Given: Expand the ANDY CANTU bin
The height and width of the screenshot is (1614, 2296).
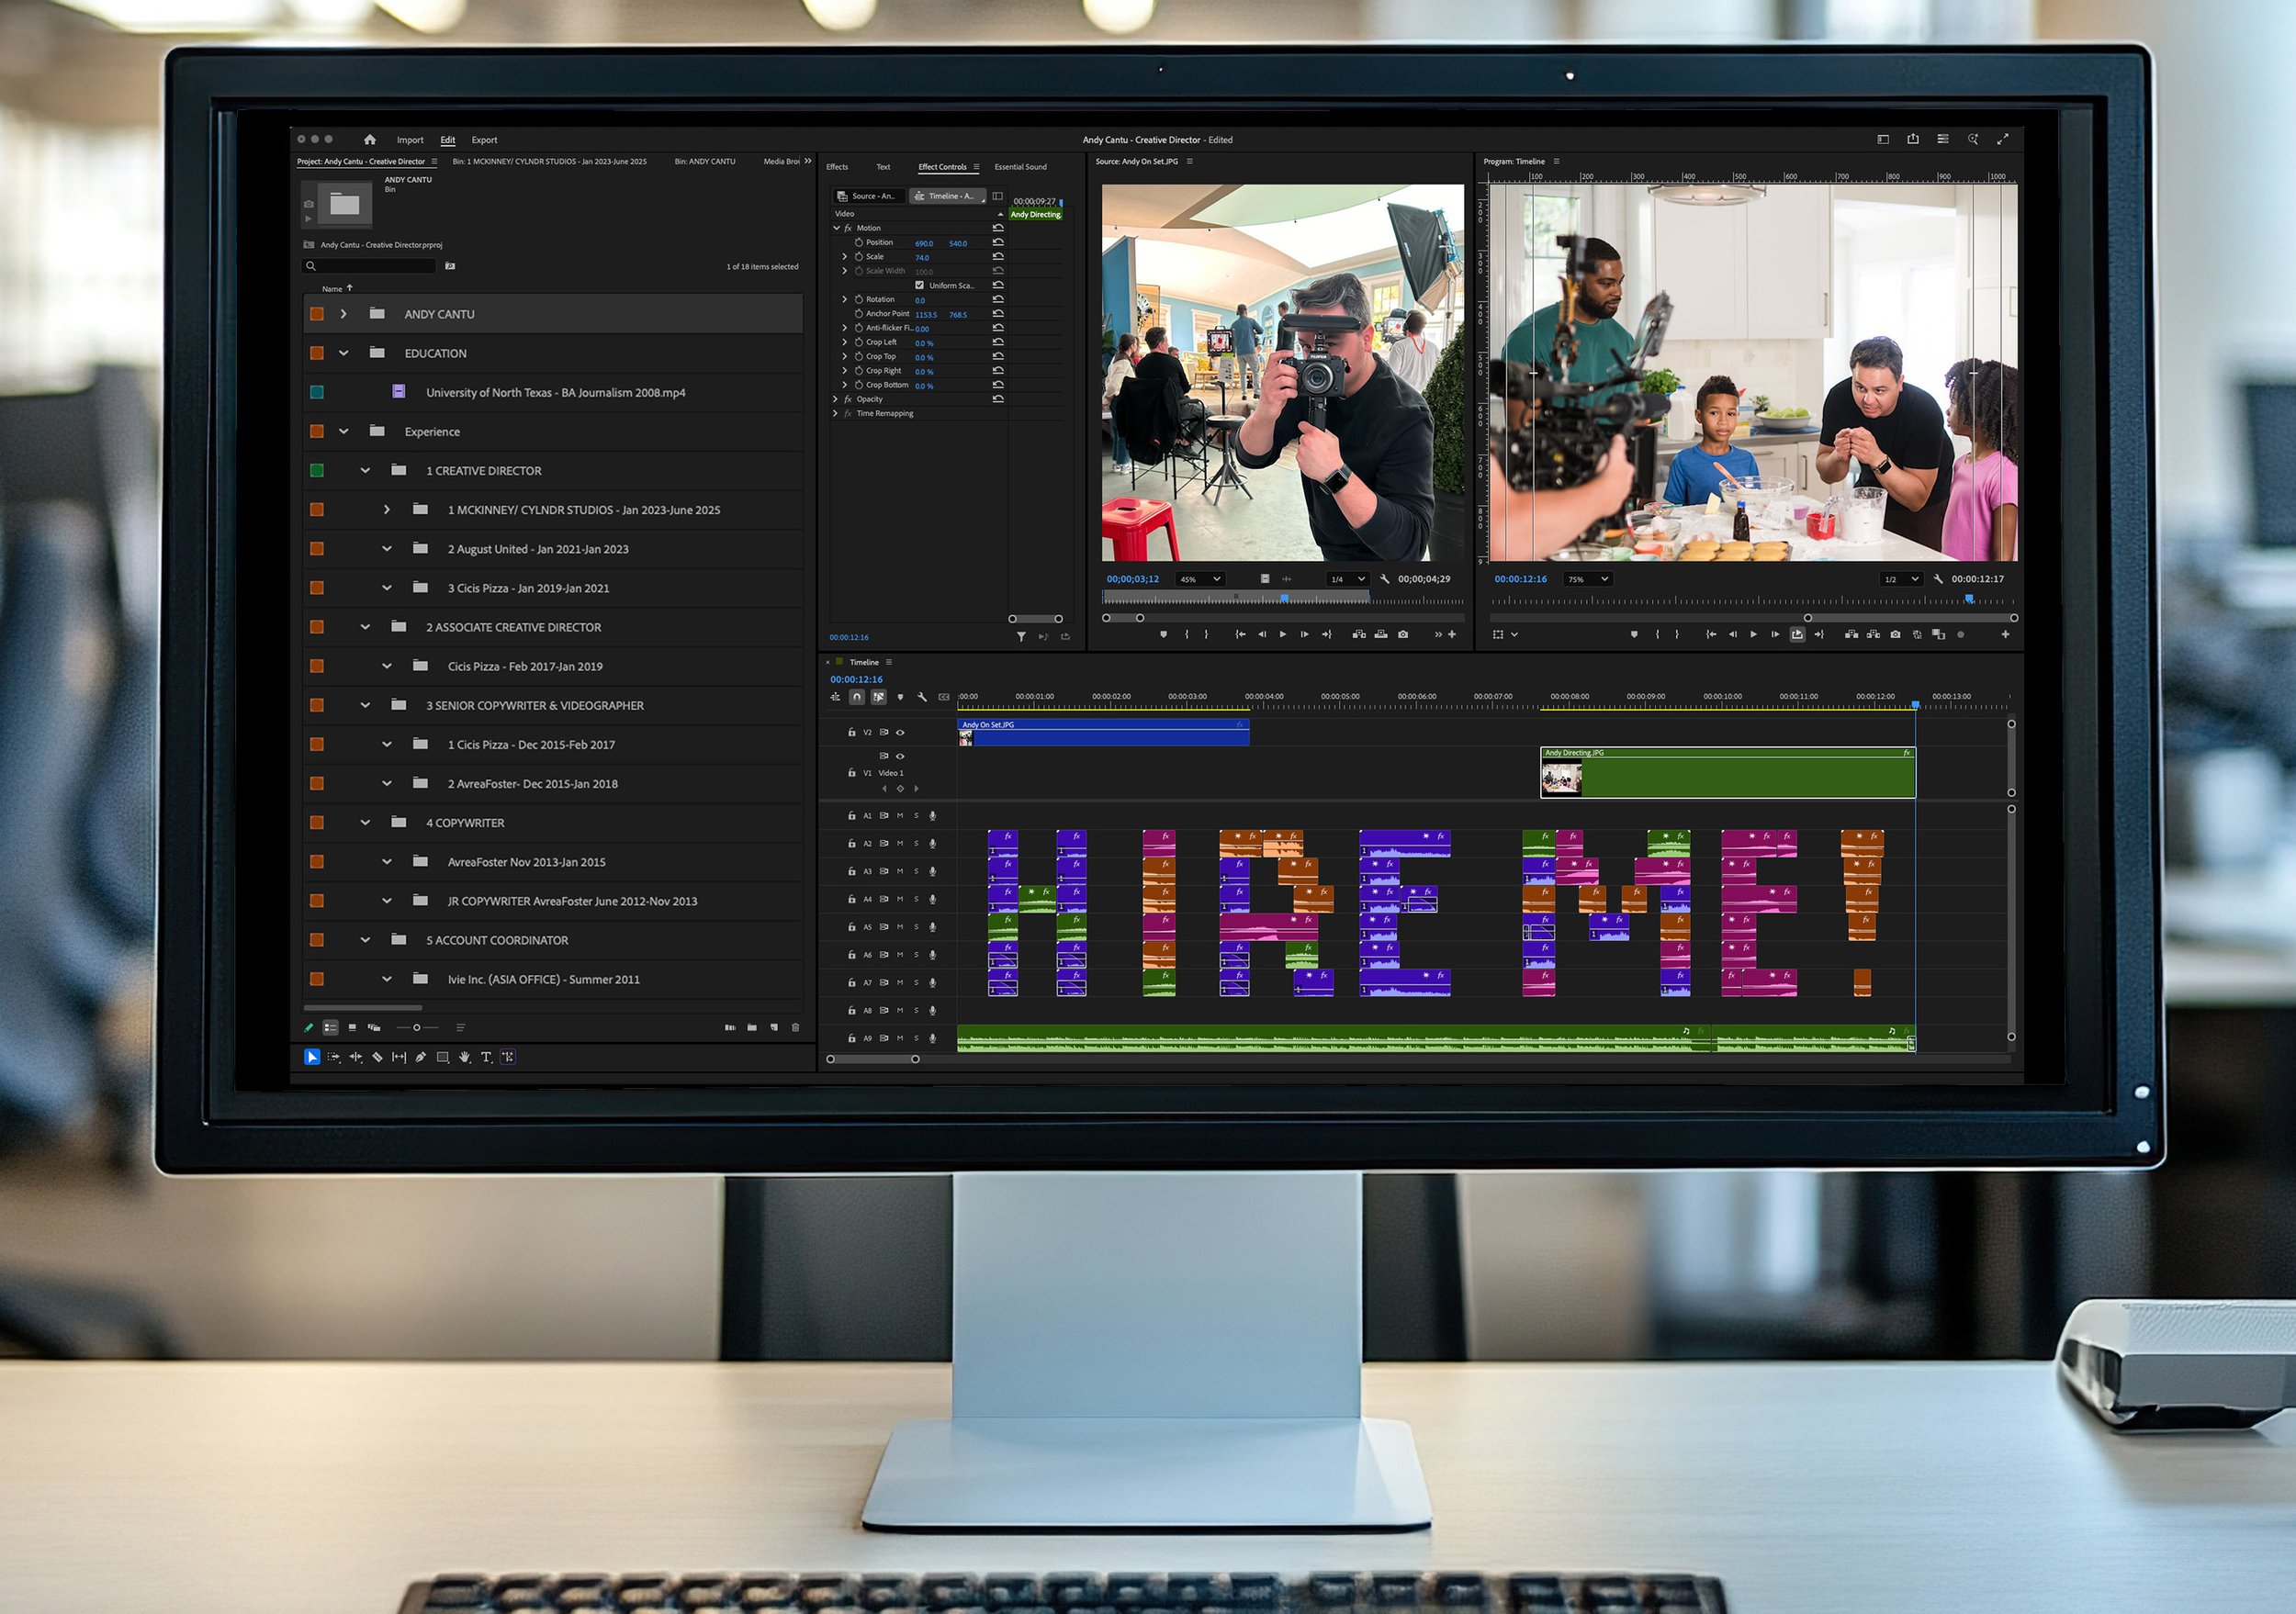Looking at the screenshot, I should [x=343, y=314].
